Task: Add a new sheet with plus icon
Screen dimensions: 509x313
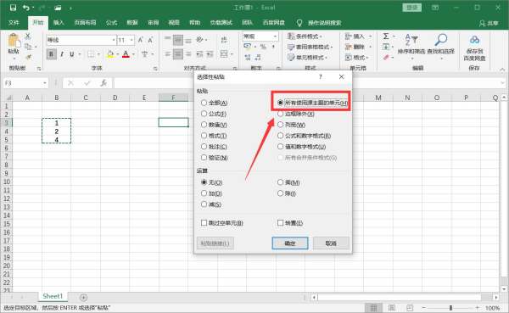Action: pyautogui.click(x=83, y=297)
